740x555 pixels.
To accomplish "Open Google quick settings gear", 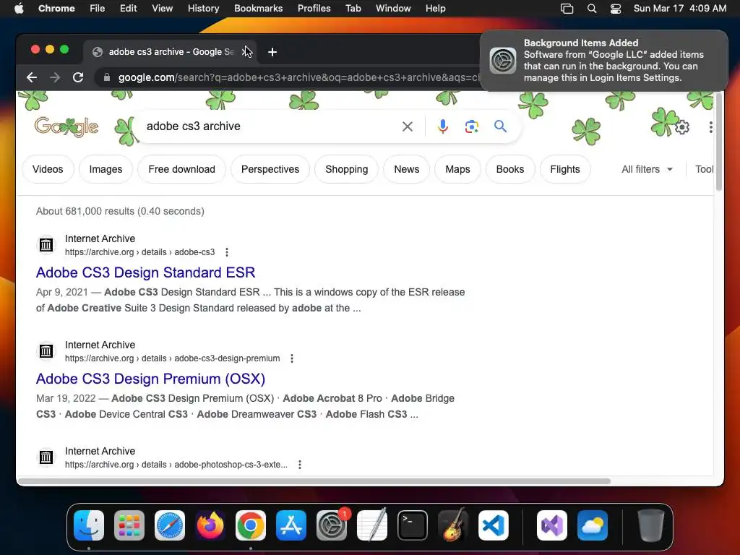I will [682, 127].
